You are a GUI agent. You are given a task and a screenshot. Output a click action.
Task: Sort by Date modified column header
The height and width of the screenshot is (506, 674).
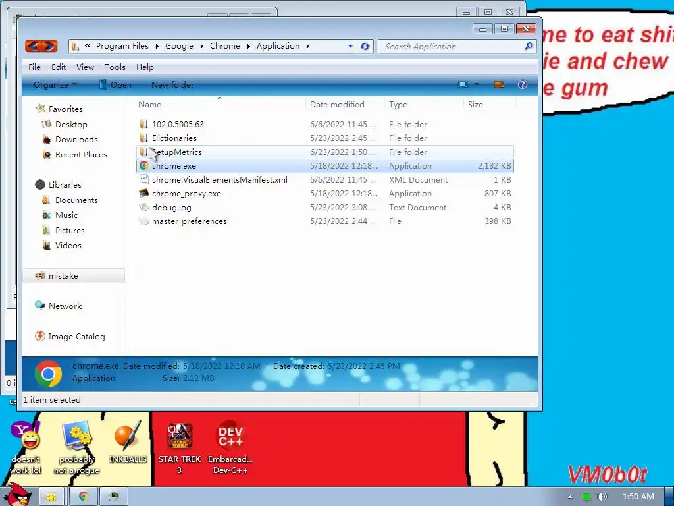pos(337,105)
